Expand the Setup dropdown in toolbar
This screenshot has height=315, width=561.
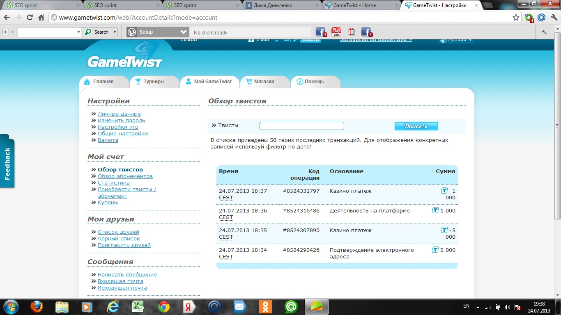(184, 32)
